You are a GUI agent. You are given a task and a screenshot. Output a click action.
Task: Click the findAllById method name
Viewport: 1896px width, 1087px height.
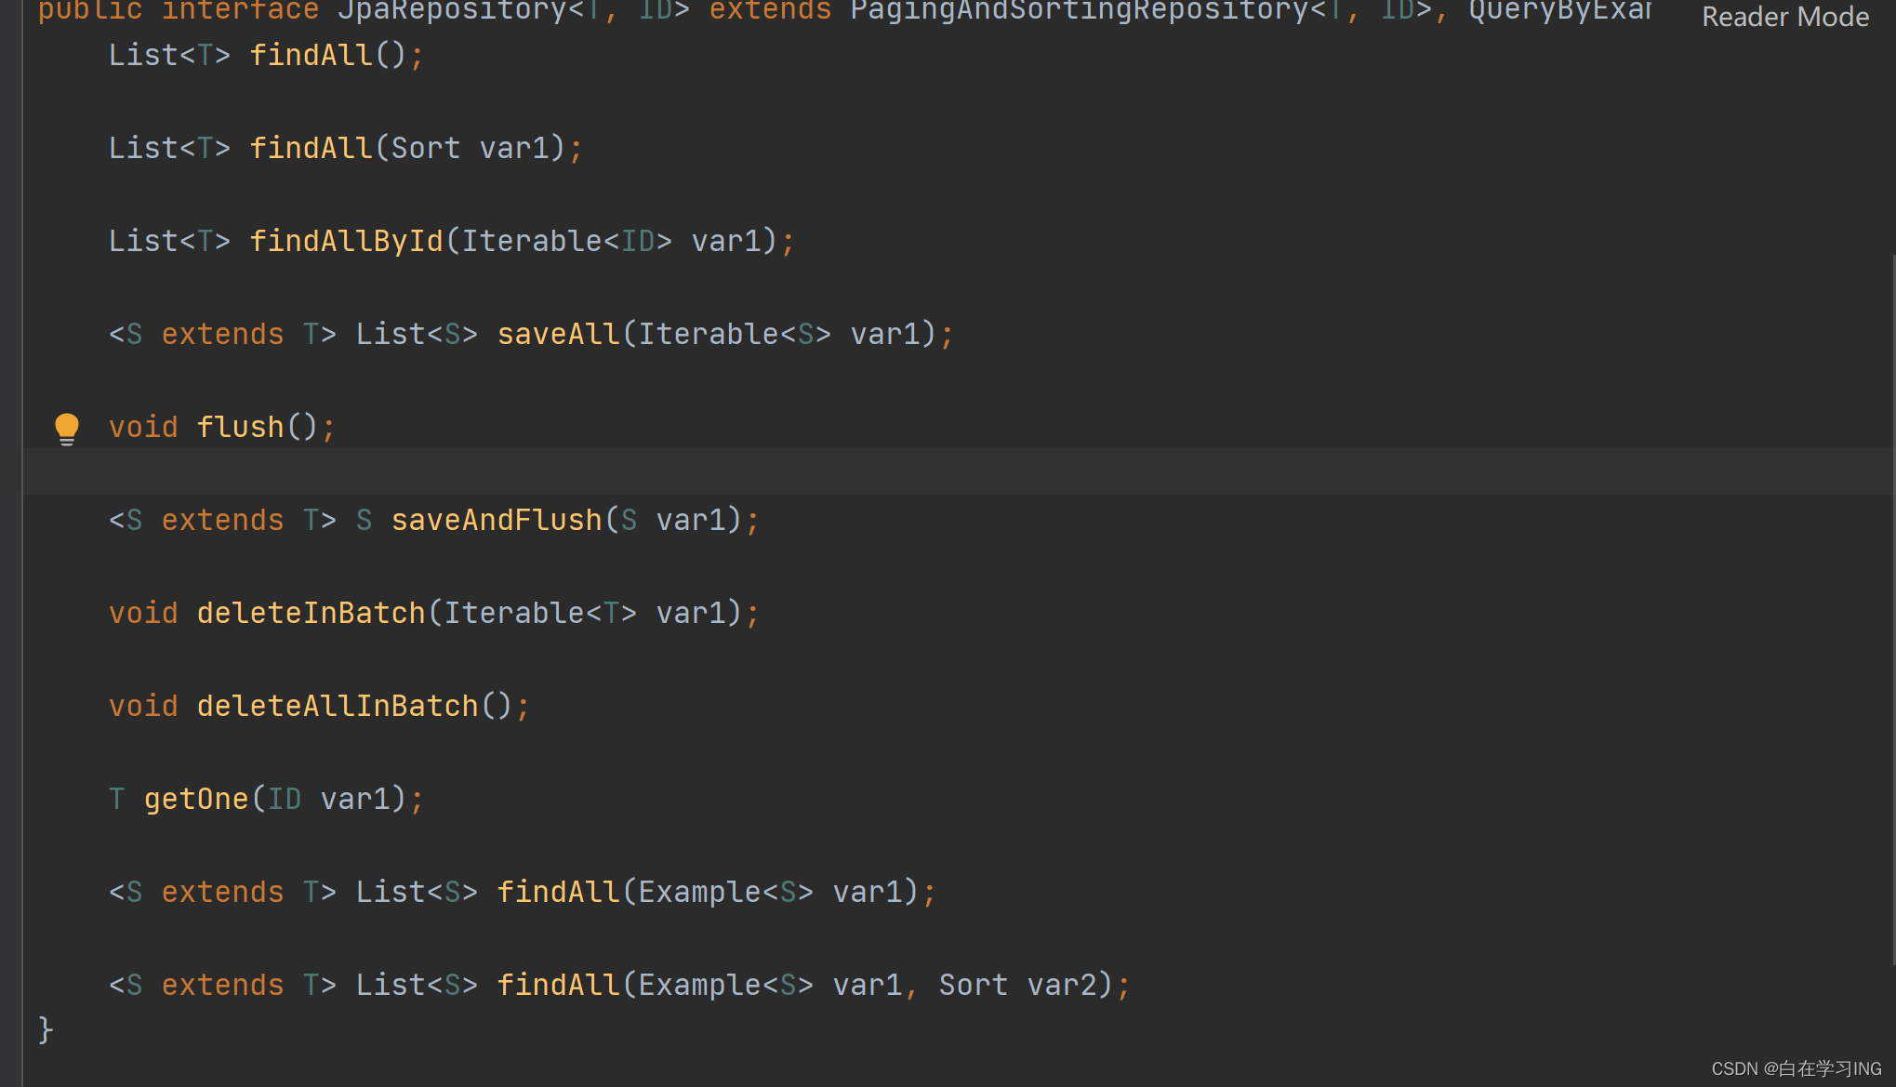(x=347, y=241)
